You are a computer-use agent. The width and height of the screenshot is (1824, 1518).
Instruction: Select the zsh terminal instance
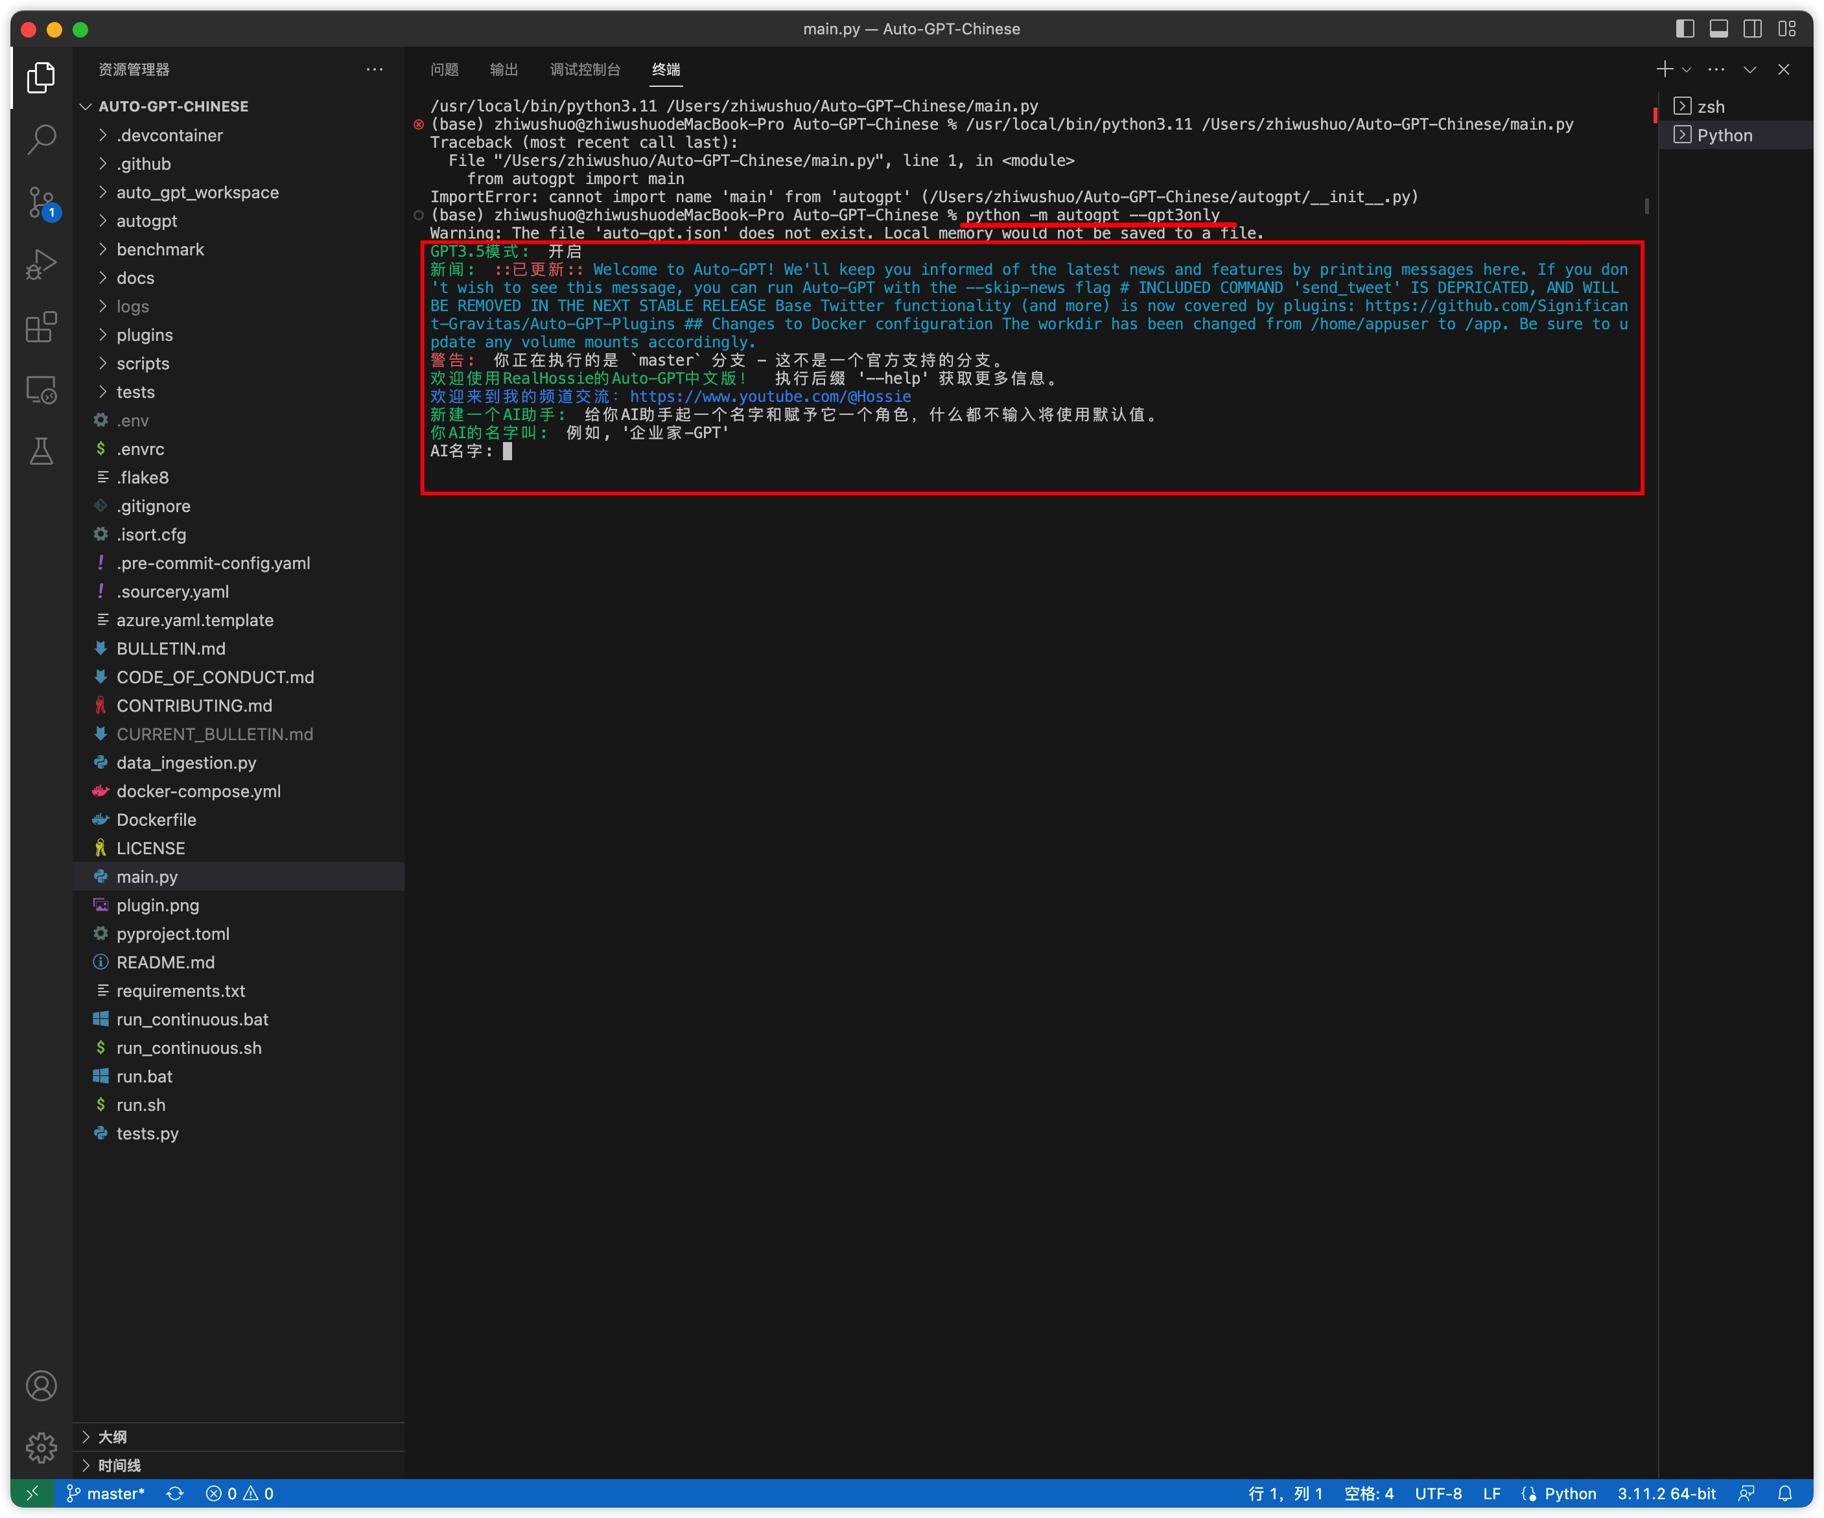[x=1710, y=107]
